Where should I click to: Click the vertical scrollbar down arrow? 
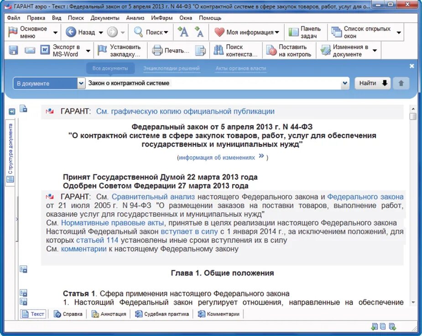(x=413, y=303)
